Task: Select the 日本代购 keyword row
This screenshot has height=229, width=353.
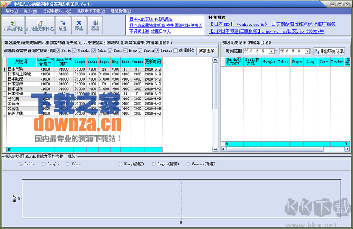Action: [x=85, y=69]
